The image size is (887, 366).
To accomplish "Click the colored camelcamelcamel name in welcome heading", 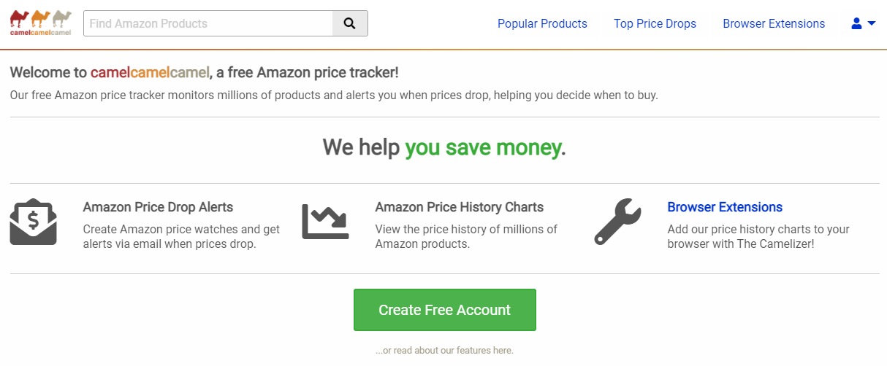I will (150, 73).
